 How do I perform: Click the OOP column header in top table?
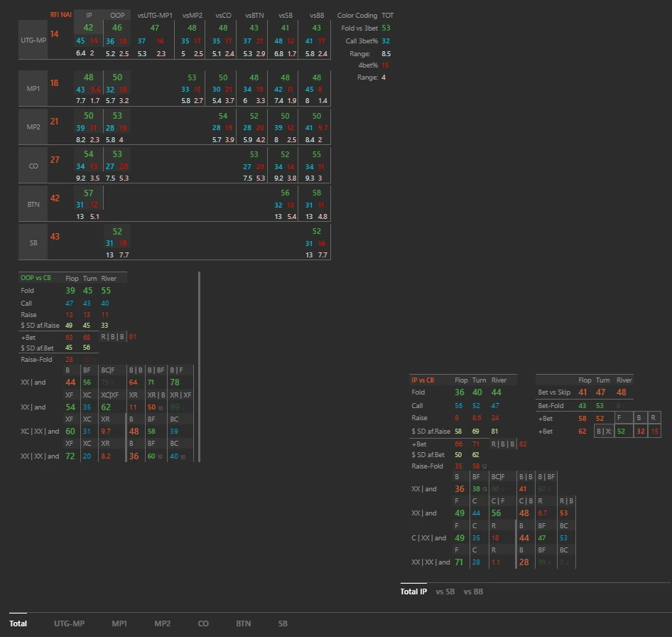tap(117, 15)
